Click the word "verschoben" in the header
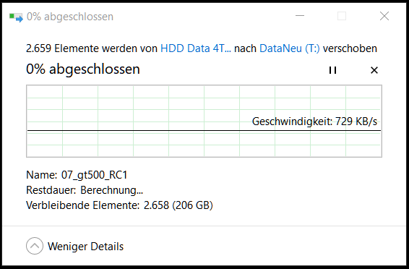The width and height of the screenshot is (409, 269). click(x=350, y=48)
